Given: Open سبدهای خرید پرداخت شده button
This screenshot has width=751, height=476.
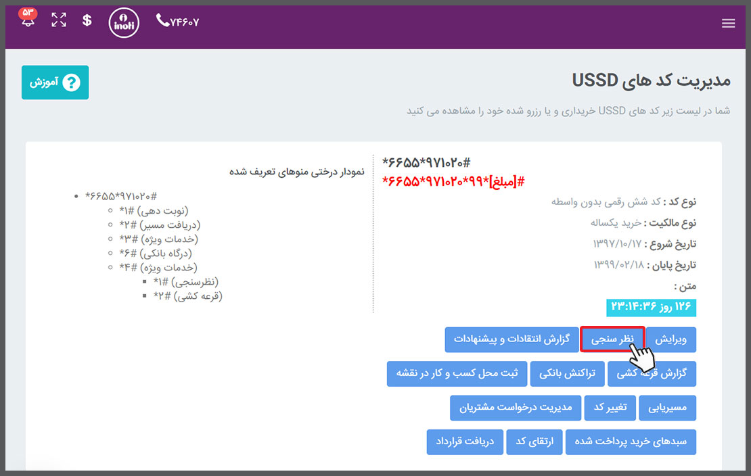Looking at the screenshot, I should (631, 442).
